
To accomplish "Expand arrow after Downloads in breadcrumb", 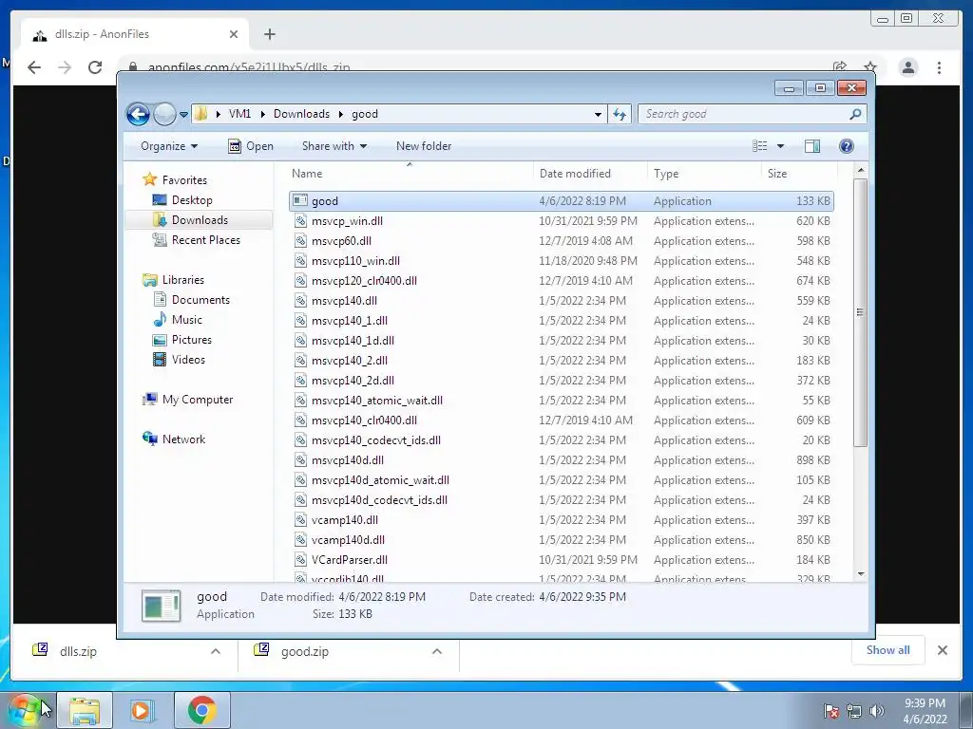I will [341, 114].
